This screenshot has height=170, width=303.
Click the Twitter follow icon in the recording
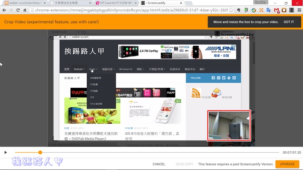click(223, 78)
